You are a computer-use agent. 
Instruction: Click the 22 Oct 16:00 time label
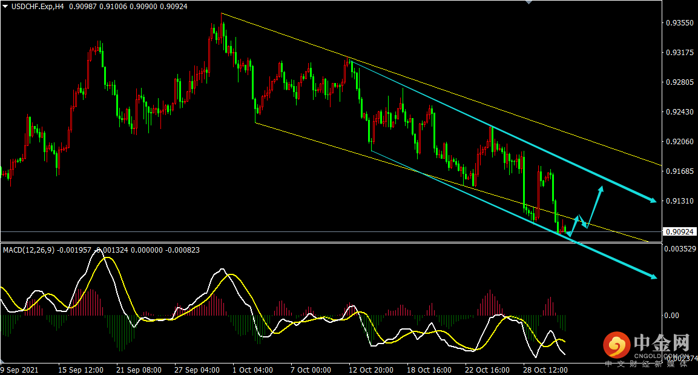pos(487,370)
